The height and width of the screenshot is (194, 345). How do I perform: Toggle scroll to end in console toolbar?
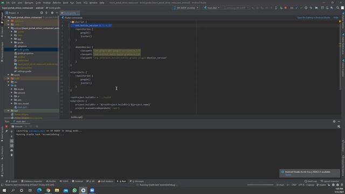pos(12,145)
